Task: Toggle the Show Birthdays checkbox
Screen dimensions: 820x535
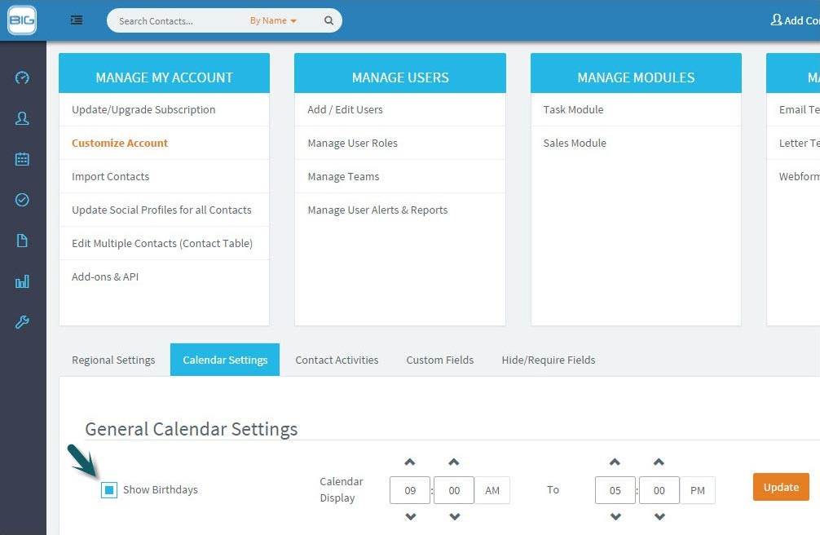Action: coord(108,490)
